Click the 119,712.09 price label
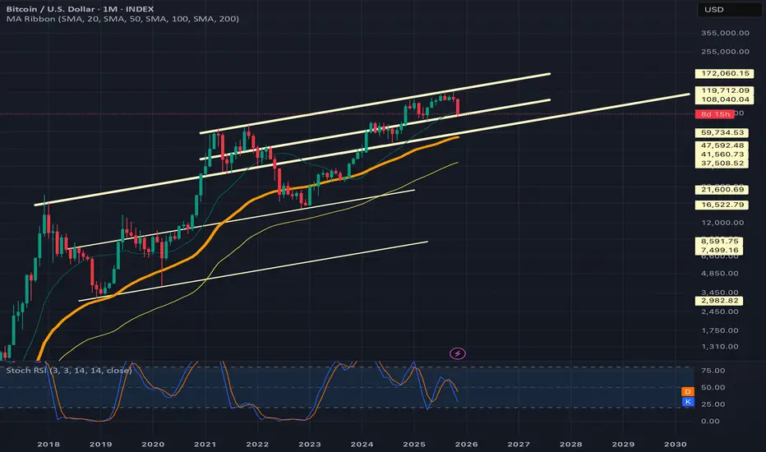 pyautogui.click(x=724, y=90)
